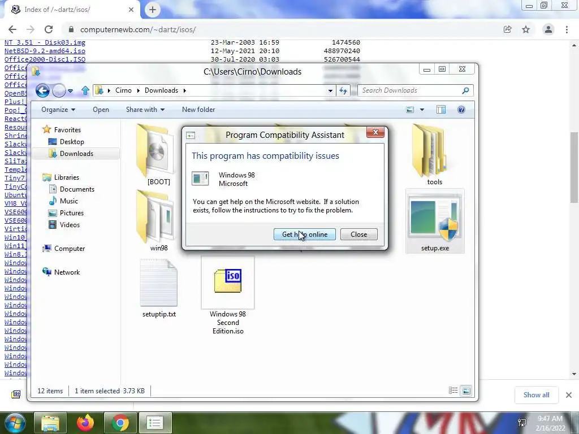Expand view options dropdown arrow
This screenshot has width=579, height=434.
(422, 110)
